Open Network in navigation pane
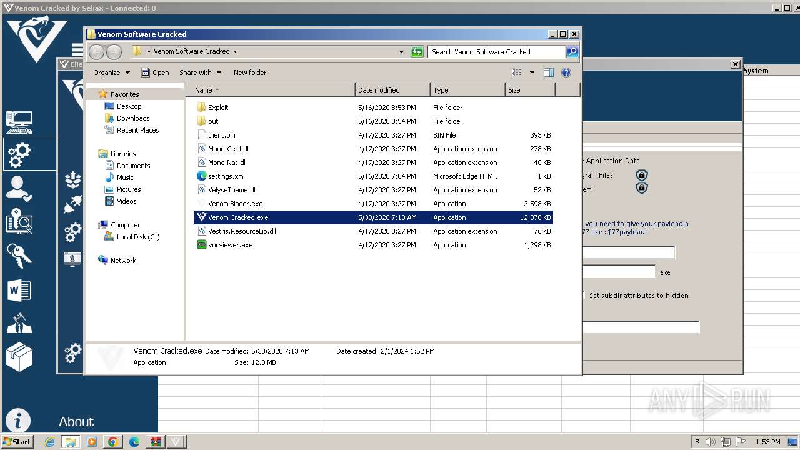Screen dimensions: 800x450 point(123,261)
